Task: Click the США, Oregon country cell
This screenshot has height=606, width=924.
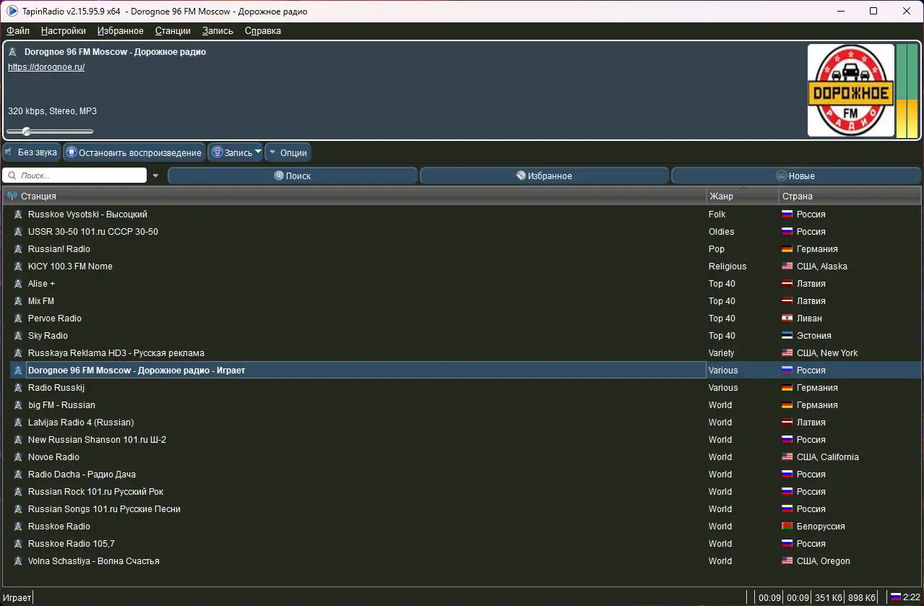Action: (824, 561)
